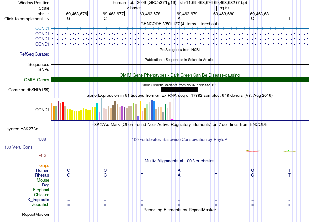Click the -4.5 PhyloP minimum value
Image resolution: width=309 pixels, height=222 pixels.
click(x=42, y=155)
